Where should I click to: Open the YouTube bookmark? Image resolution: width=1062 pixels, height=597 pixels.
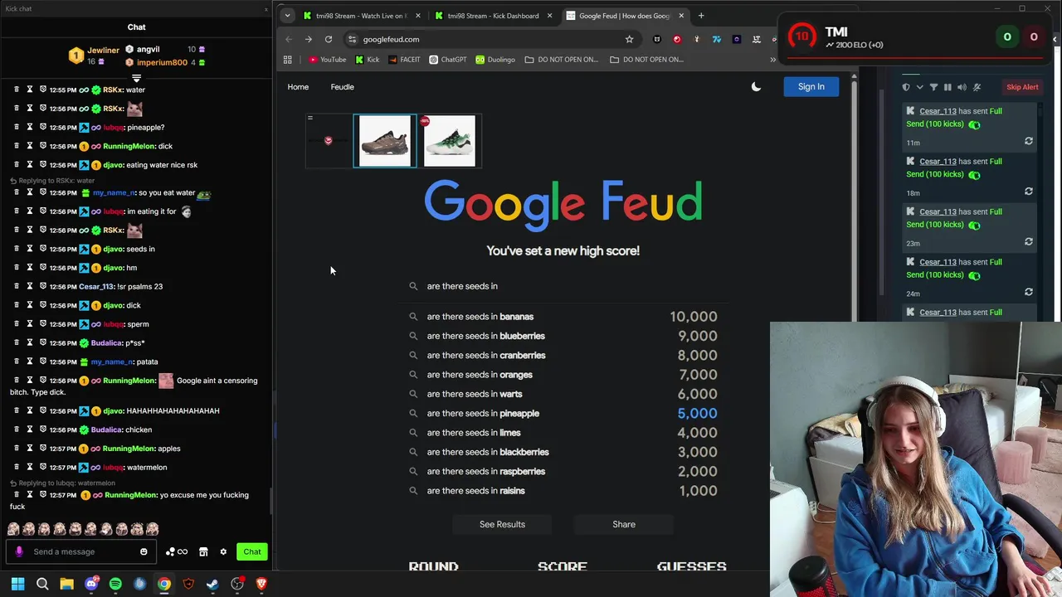coord(327,60)
